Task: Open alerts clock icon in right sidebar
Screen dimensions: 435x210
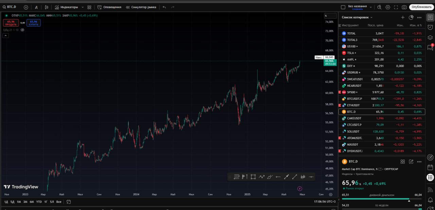Action: [430, 27]
